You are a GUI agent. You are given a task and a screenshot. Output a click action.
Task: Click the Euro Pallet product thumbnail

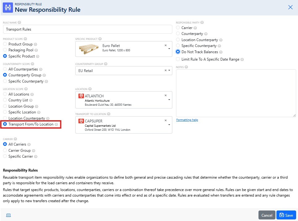(x=89, y=49)
